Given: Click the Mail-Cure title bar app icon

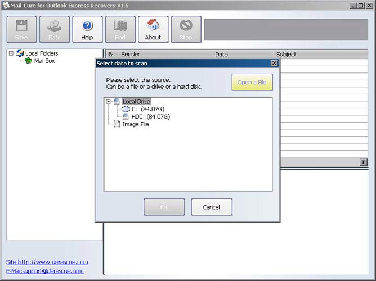Looking at the screenshot, I should click(x=6, y=5).
